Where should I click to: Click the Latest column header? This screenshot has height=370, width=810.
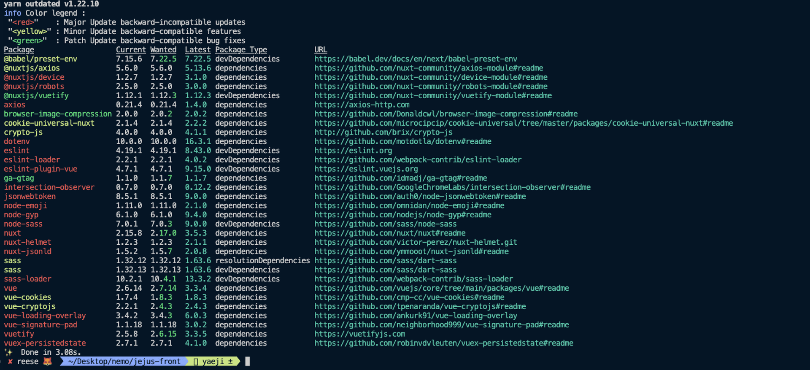(197, 50)
